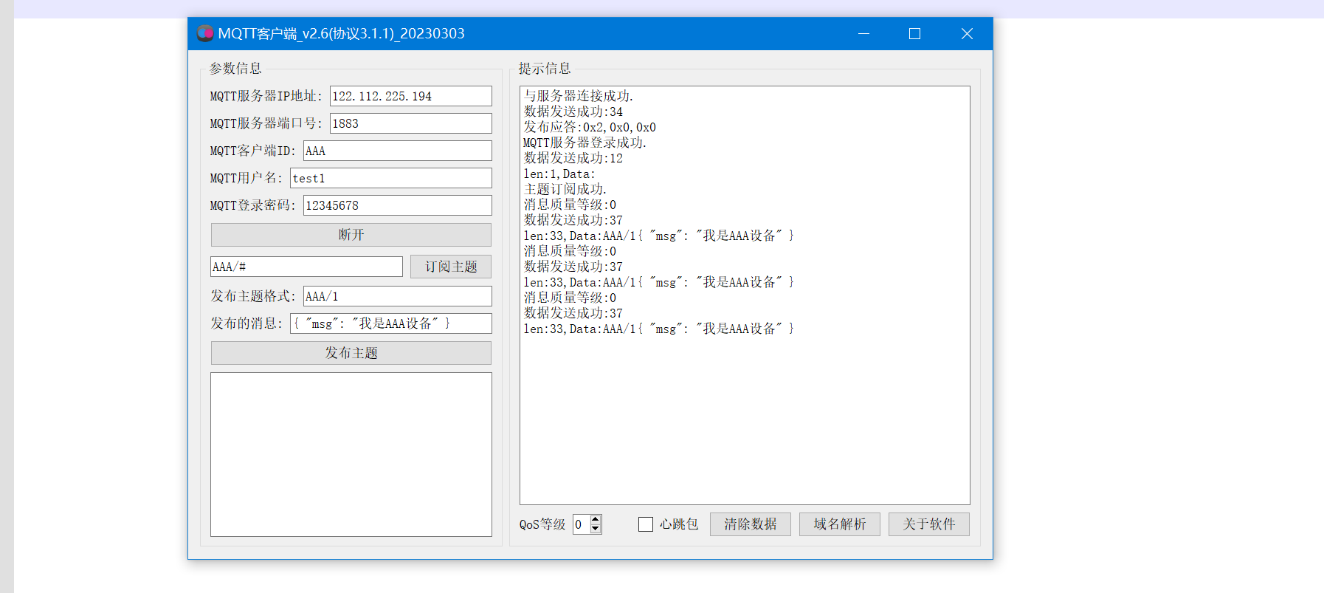Open the 关于软件 about dialog
The image size is (1324, 593).
[x=928, y=524]
